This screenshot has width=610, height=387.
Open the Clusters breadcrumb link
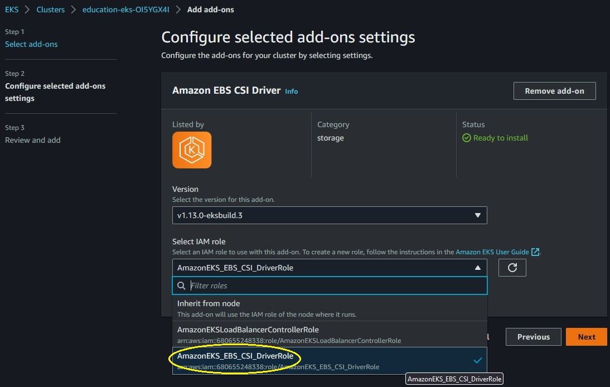click(x=51, y=9)
